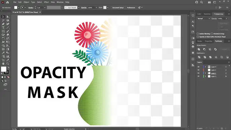This screenshot has height=130, width=231.
Task: Open the Effect menu
Action: (46, 2)
